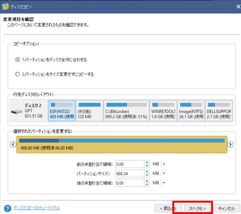Viewport: 241px width, 214px height.
Task: Click the パーティションサイズ value field
Action: (130, 174)
